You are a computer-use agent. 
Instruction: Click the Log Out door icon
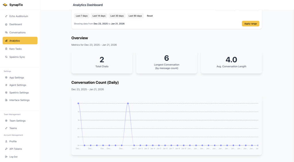click(6, 157)
